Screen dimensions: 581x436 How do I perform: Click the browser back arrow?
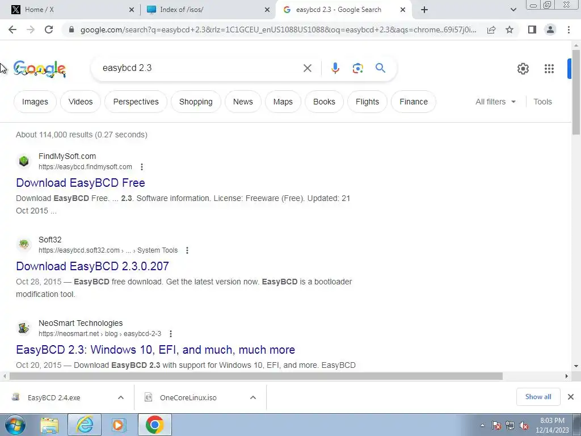click(12, 30)
